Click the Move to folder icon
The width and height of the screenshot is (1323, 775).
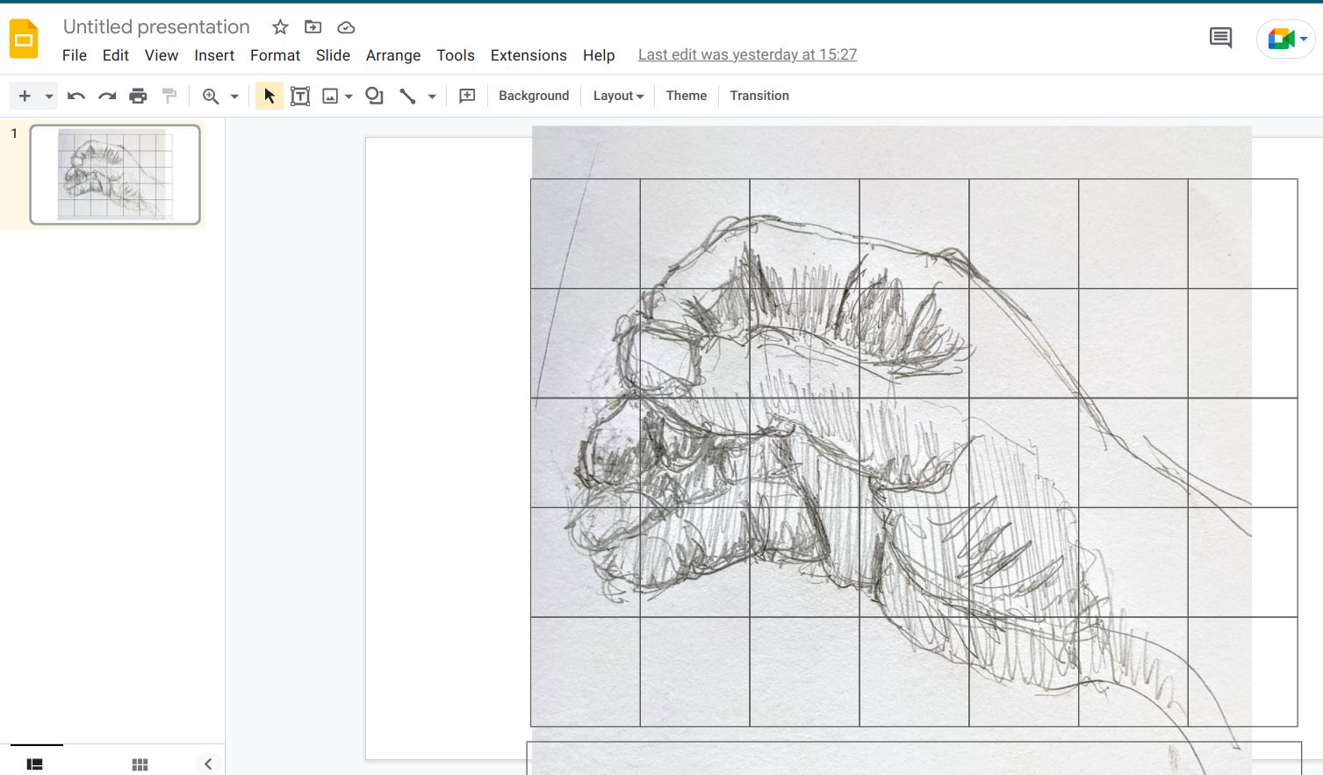coord(313,27)
